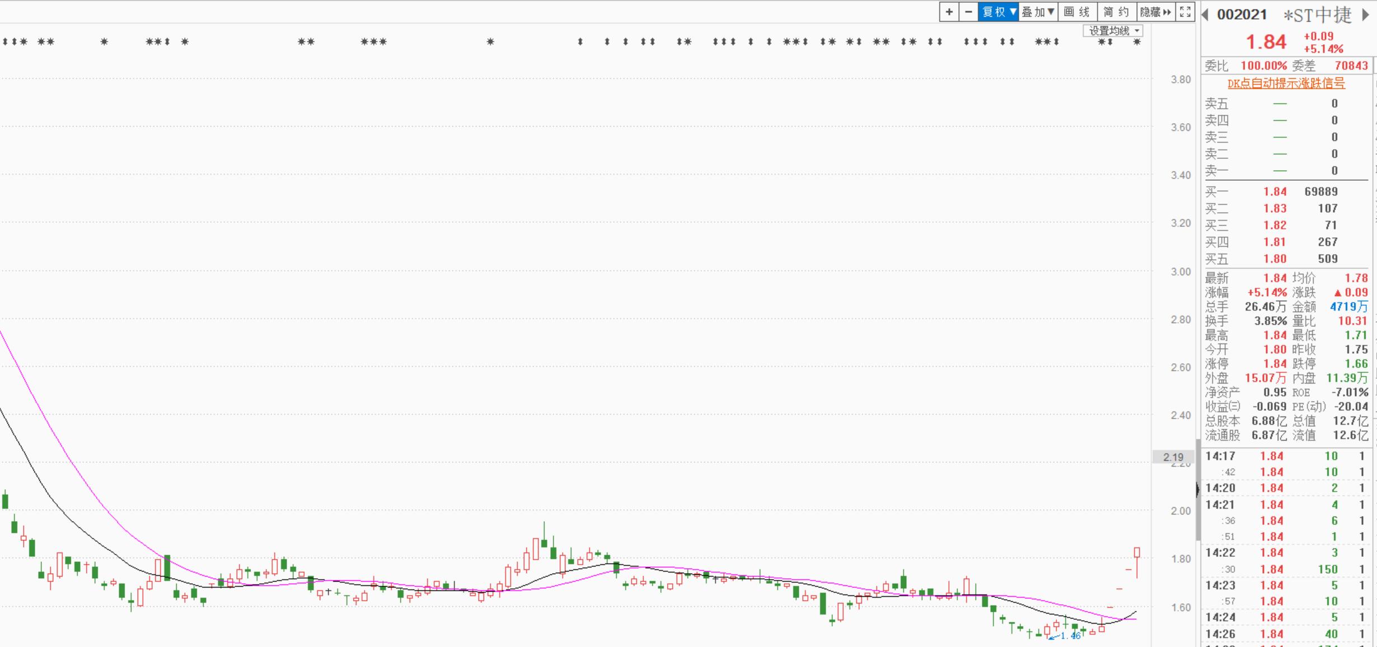The height and width of the screenshot is (647, 1377).
Task: Select the 卖五 order row
Action: click(x=1286, y=104)
